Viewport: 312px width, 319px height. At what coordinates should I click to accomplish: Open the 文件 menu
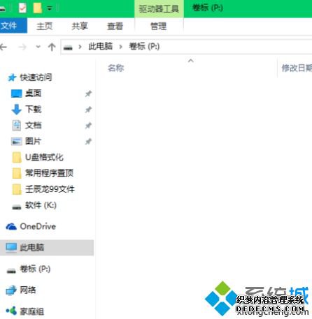point(13,26)
